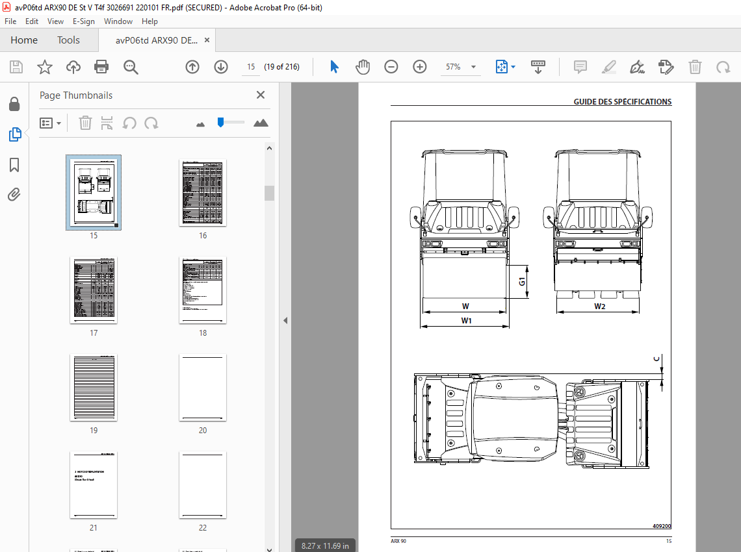Expand the fit page options arrow

point(513,67)
